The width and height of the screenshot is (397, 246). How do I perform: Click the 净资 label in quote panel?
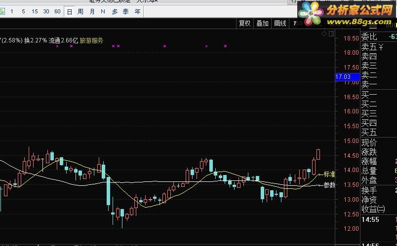[x=369, y=200]
